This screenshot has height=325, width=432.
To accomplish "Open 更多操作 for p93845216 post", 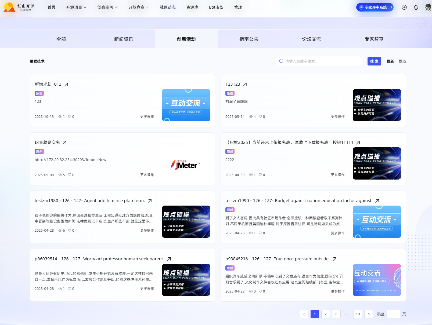I will [x=338, y=291].
